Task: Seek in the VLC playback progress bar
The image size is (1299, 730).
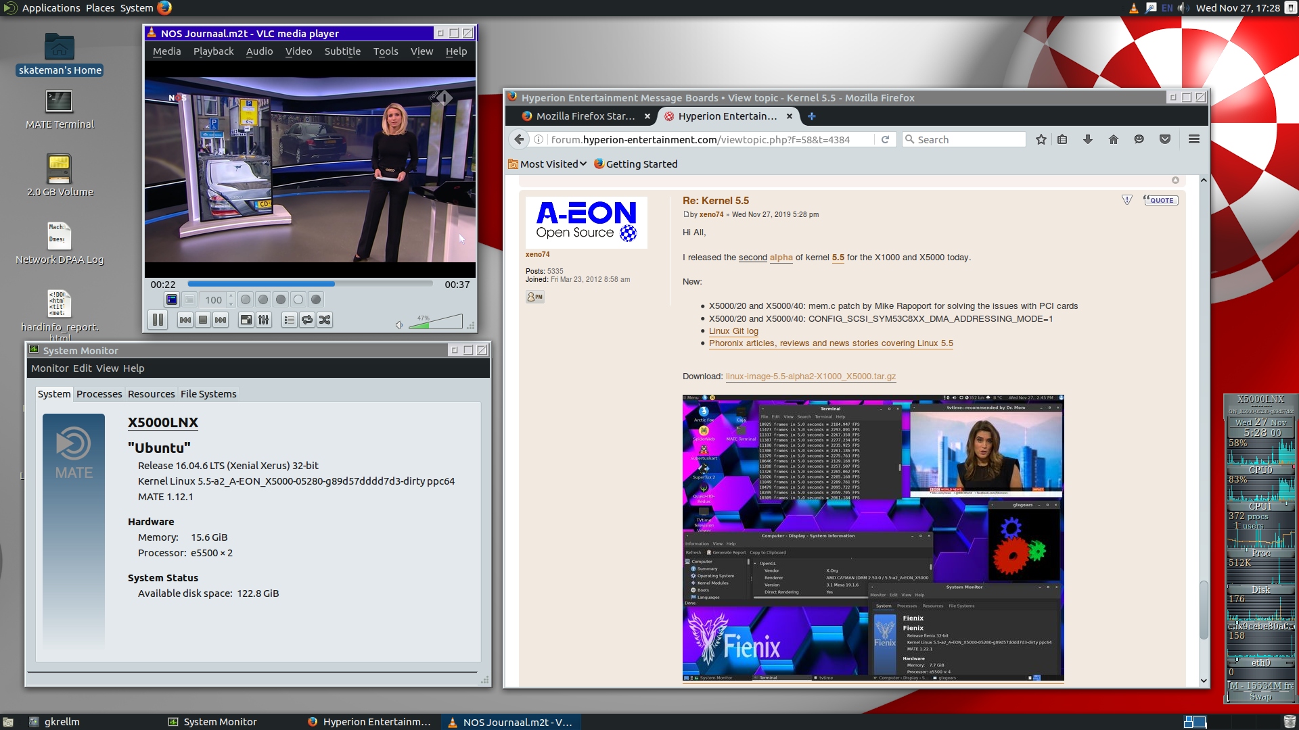Action: pos(311,284)
